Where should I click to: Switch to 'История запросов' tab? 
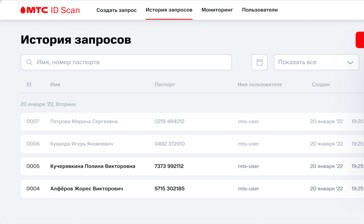pos(169,10)
